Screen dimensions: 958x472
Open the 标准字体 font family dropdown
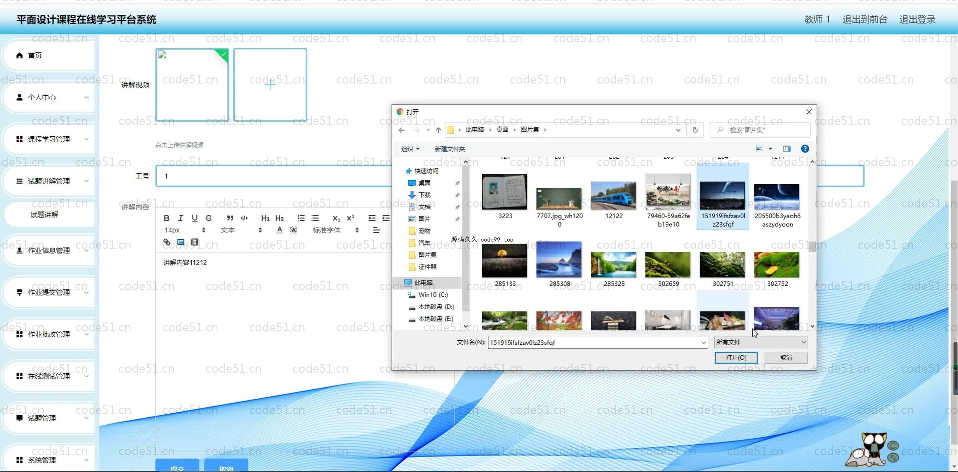point(336,230)
